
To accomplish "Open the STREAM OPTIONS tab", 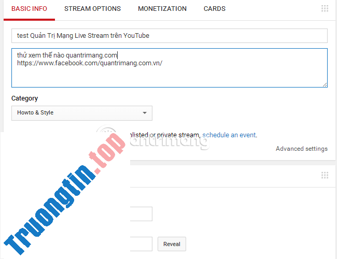I will pos(92,9).
